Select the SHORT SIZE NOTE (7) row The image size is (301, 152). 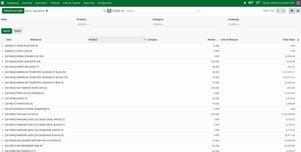(150, 67)
